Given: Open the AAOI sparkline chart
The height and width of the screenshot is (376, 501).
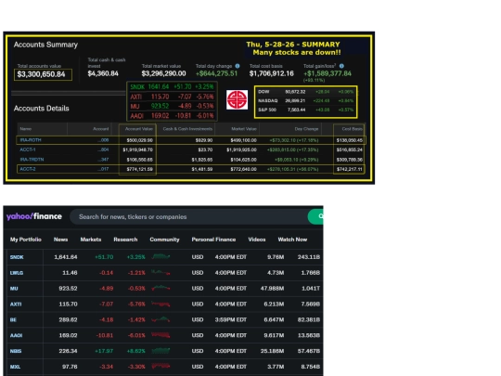Looking at the screenshot, I should [x=161, y=335].
